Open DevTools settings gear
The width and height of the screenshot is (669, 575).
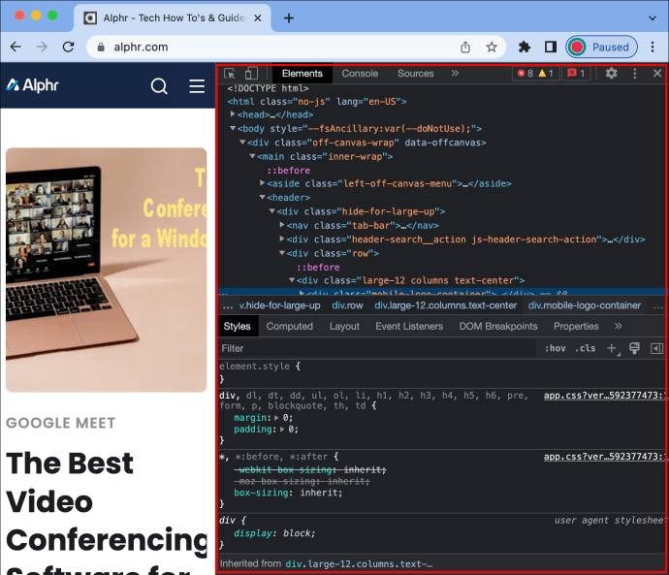[612, 74]
